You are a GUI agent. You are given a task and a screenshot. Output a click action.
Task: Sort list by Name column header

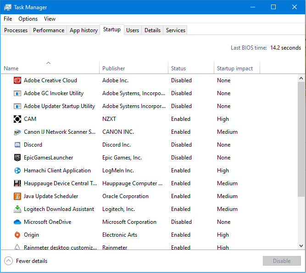(50, 68)
